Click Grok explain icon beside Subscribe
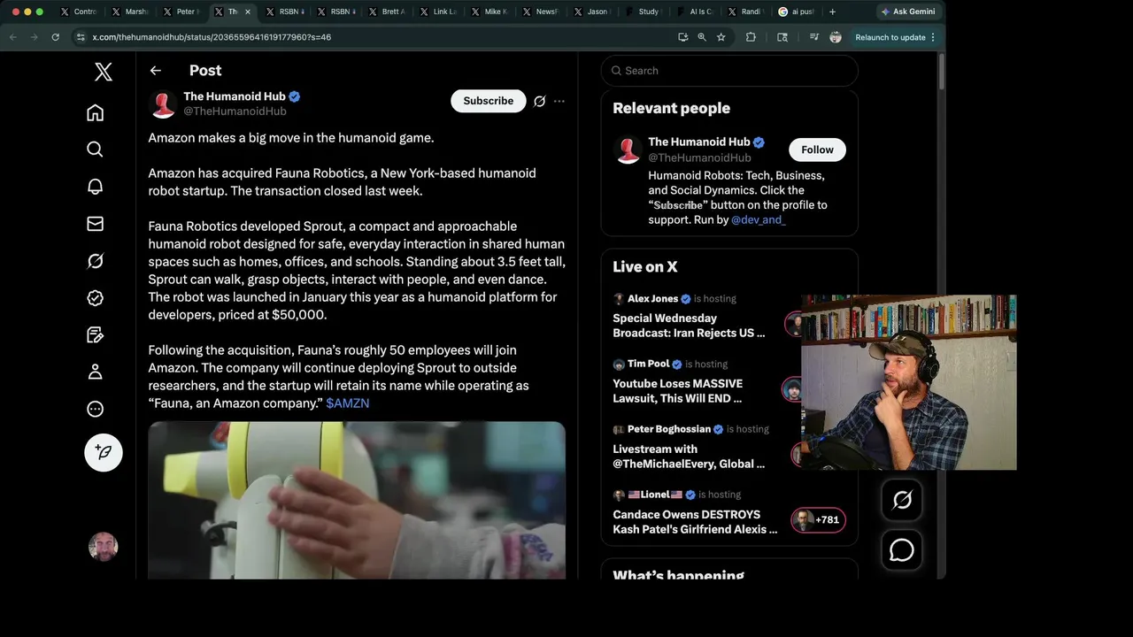 539,101
